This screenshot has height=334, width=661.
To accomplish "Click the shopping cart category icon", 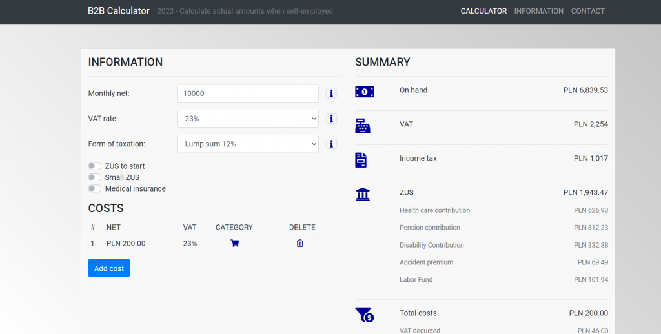I will click(235, 243).
